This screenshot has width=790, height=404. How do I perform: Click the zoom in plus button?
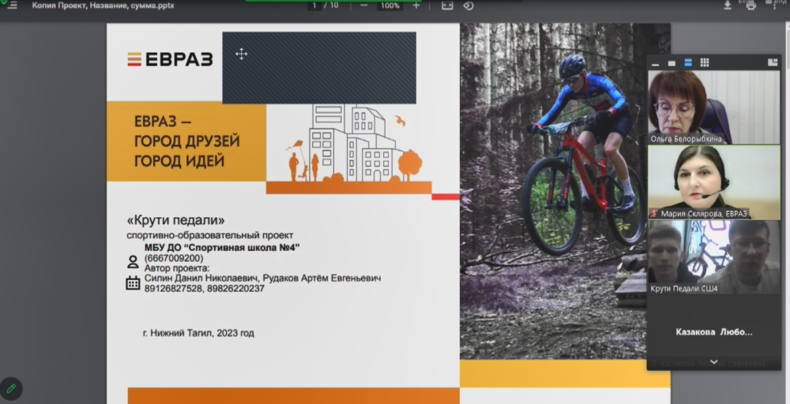pos(416,6)
